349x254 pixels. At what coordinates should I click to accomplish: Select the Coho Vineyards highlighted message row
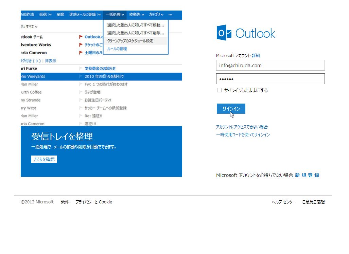click(101, 76)
